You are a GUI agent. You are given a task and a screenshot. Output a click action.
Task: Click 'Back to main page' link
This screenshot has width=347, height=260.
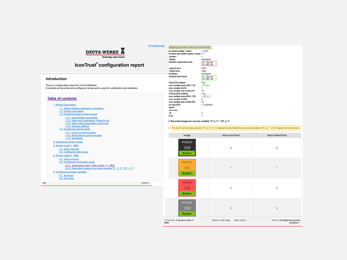(x=221, y=220)
